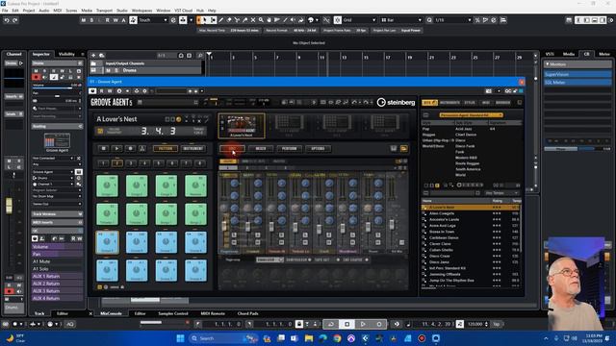Select the Zoom magnifier tool
This screenshot has height=346, width=616.
(x=261, y=20)
